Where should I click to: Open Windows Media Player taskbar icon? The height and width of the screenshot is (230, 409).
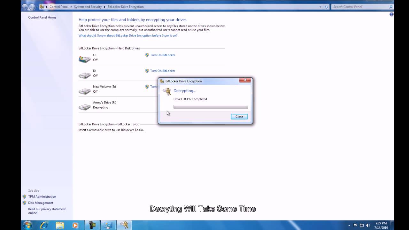(75, 225)
